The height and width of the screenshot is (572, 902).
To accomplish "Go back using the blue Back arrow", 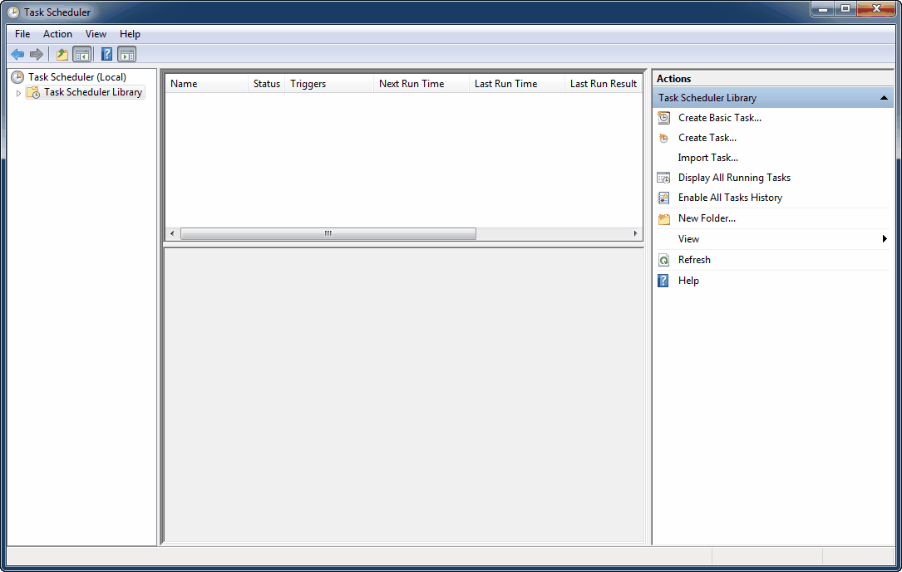I will 17,55.
